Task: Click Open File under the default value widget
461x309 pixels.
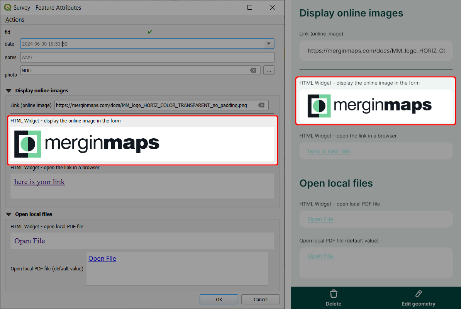Action: (x=102, y=258)
